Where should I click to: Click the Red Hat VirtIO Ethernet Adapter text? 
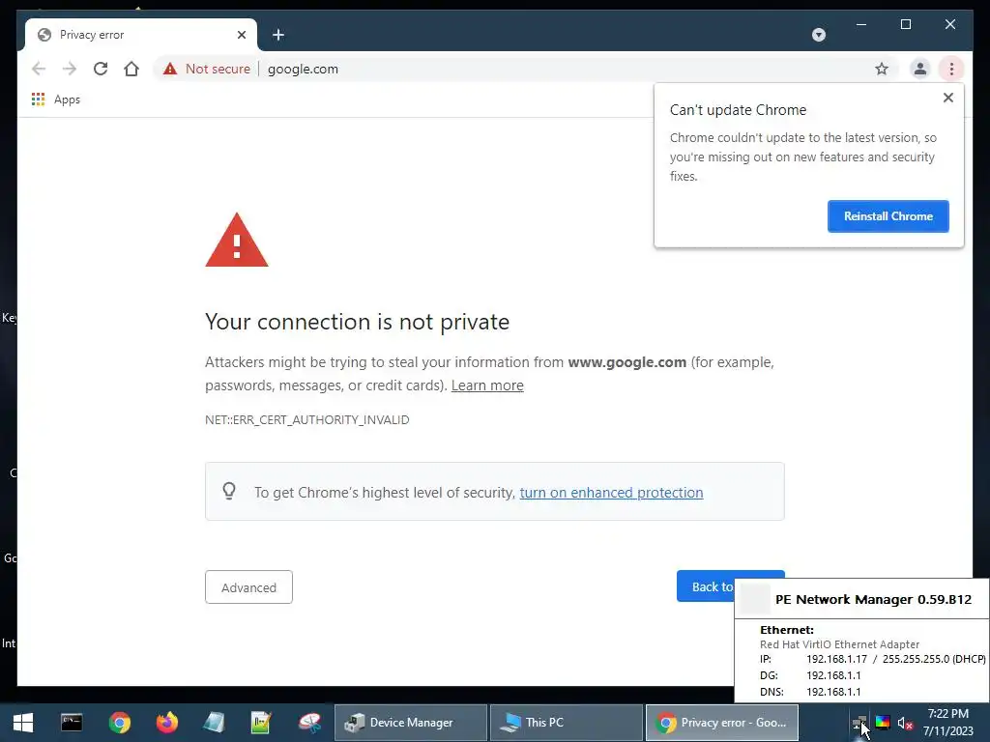(840, 644)
